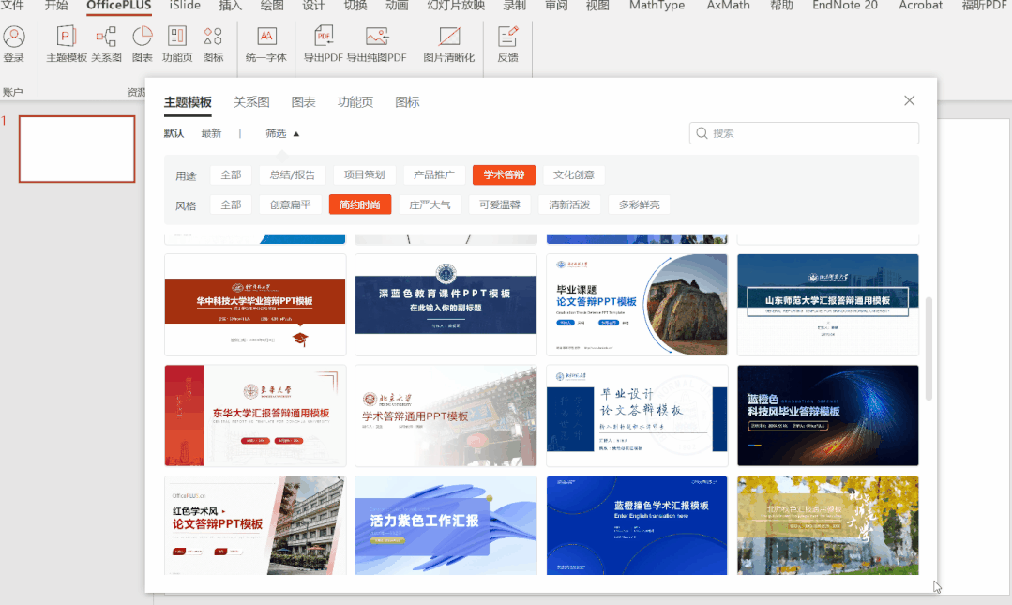The width and height of the screenshot is (1012, 605).
Task: Select the 项目策划 usage filter
Action: [364, 175]
